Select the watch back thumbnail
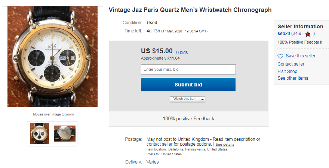The height and width of the screenshot is (168, 329). pos(65,133)
